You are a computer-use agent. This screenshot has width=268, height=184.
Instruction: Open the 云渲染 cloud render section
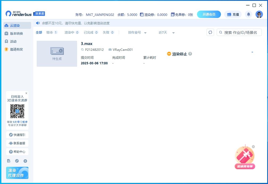click(17, 25)
